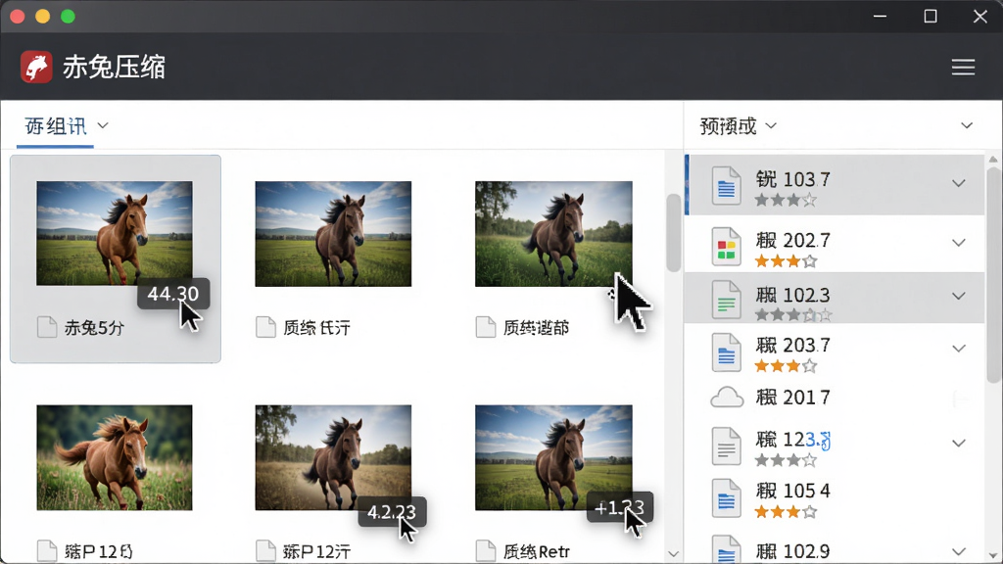Click the 105.4 entry label
The image size is (1003, 564).
click(x=792, y=491)
